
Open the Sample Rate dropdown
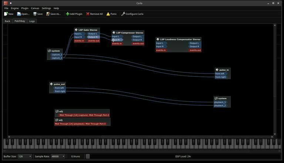click(x=58, y=156)
